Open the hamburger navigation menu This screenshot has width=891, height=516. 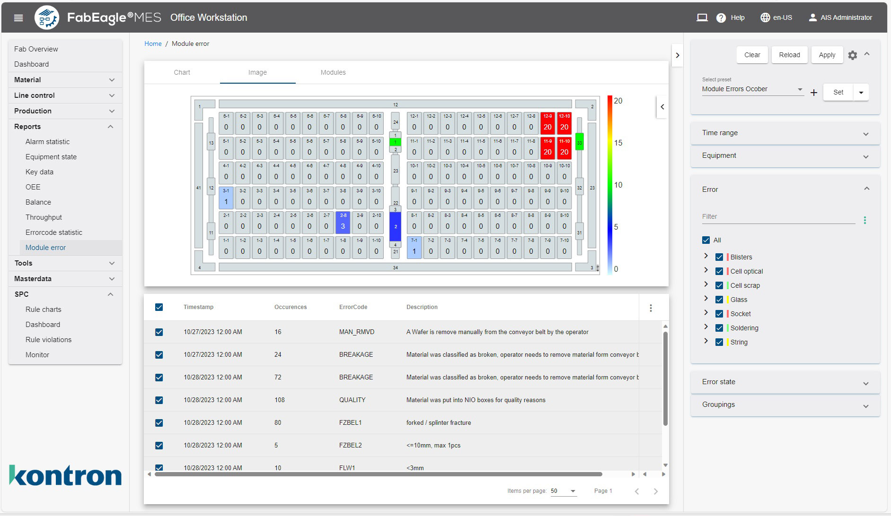coord(18,18)
